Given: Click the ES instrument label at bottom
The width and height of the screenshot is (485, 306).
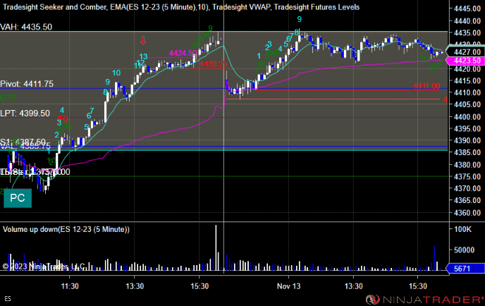Looking at the screenshot, I should (8, 299).
